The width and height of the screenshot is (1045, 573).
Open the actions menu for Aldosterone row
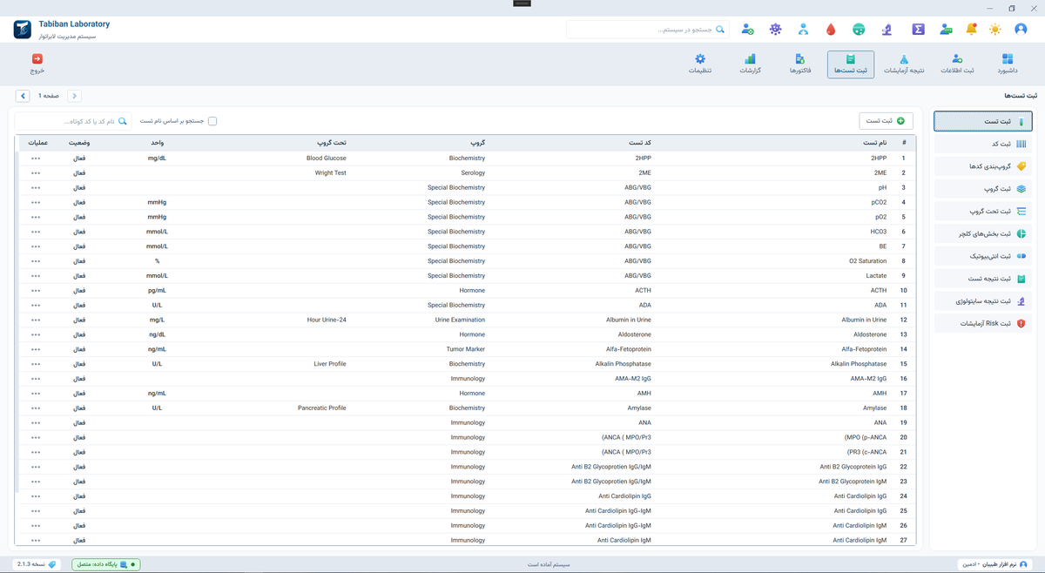(36, 334)
